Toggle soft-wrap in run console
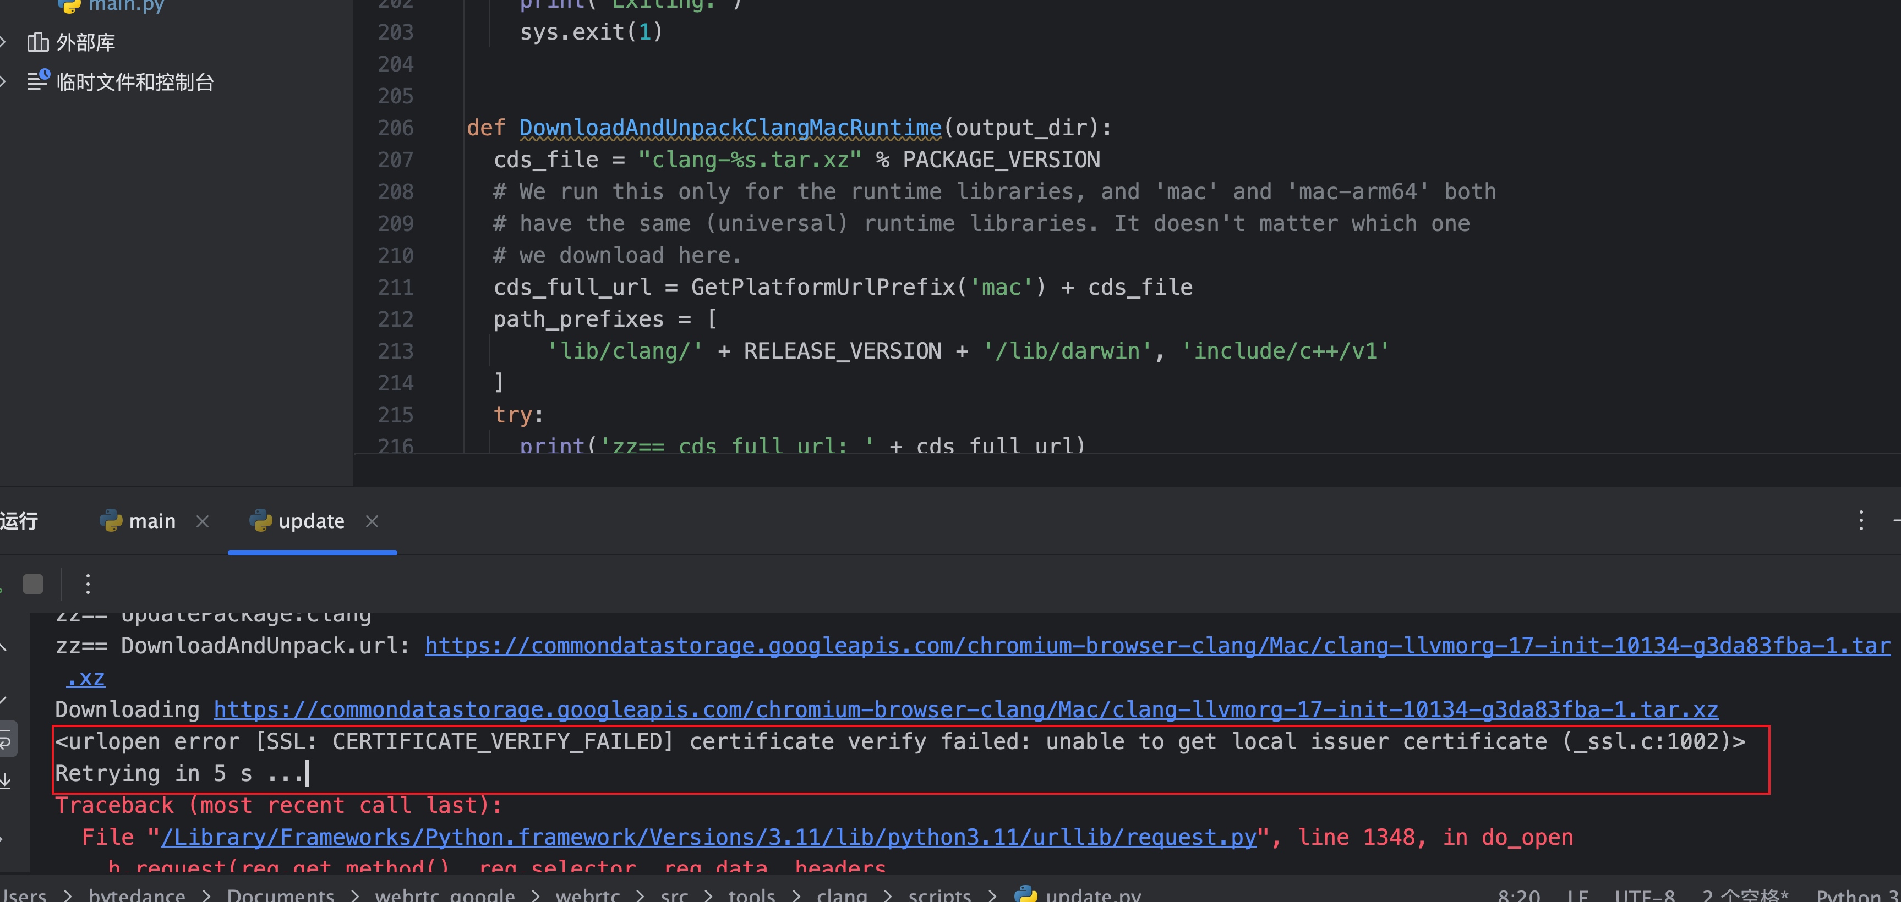 (x=6, y=739)
